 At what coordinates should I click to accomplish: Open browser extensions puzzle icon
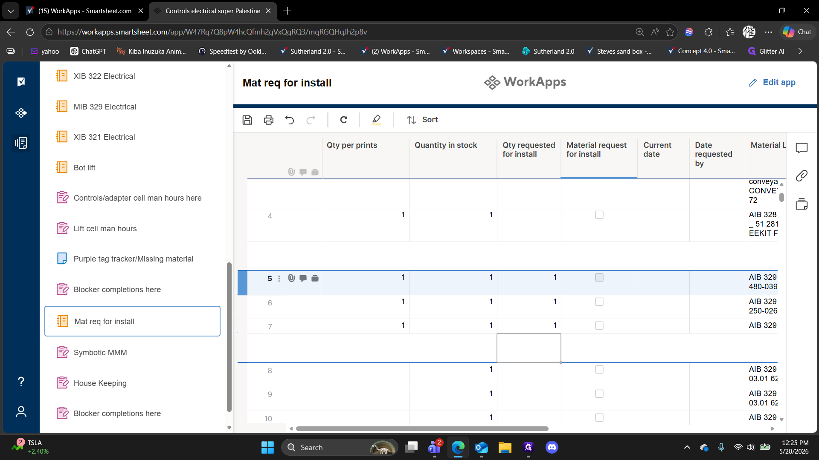pos(708,32)
